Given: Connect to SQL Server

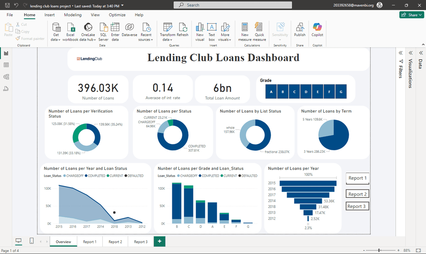Looking at the screenshot, I should (103, 32).
